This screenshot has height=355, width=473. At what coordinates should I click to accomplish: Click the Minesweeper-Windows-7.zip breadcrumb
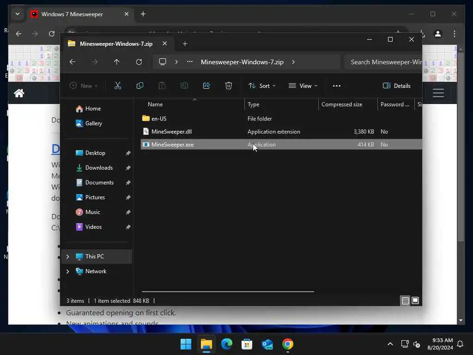pyautogui.click(x=242, y=62)
